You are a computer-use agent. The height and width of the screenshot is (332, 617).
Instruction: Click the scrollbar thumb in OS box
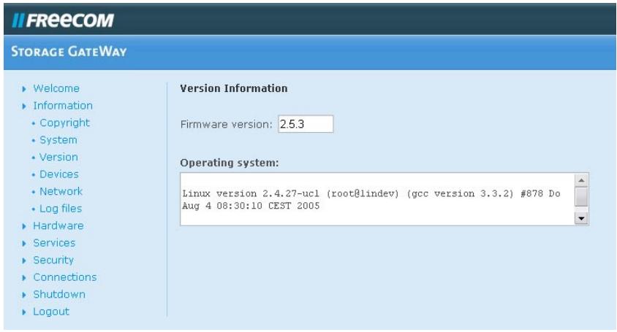coord(581,196)
